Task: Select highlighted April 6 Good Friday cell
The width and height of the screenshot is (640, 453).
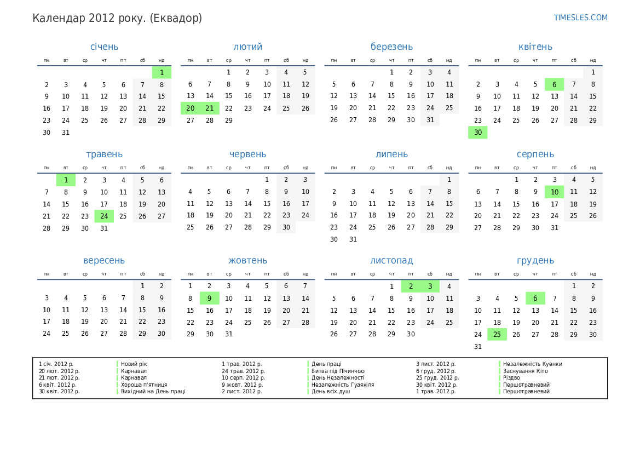Action: click(x=554, y=84)
